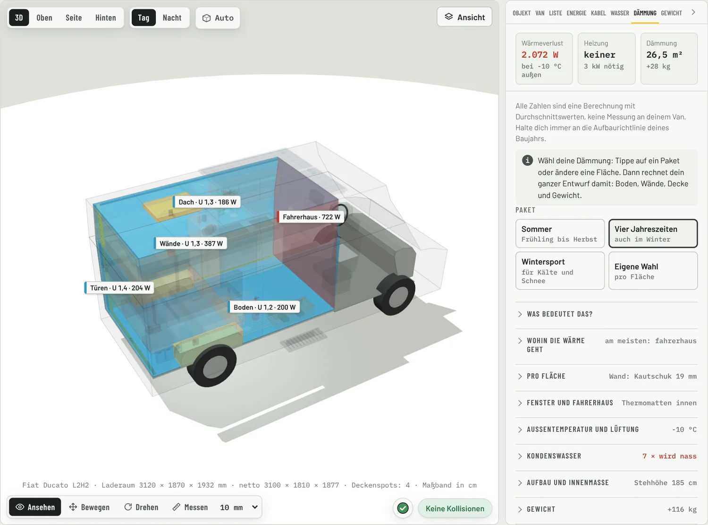Click the Wärmeverlust 2.072 W card

544,59
